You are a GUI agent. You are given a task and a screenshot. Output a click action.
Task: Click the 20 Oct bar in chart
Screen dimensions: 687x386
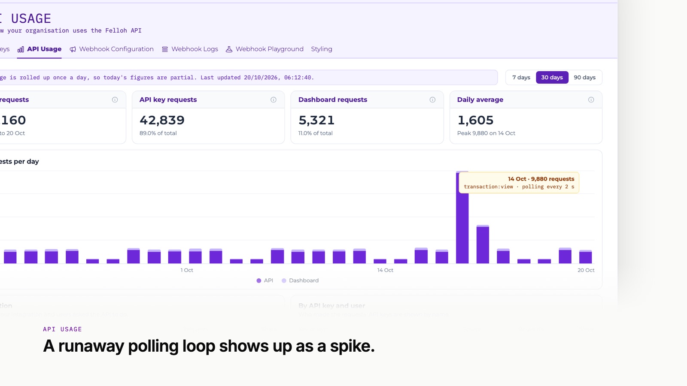pyautogui.click(x=585, y=257)
